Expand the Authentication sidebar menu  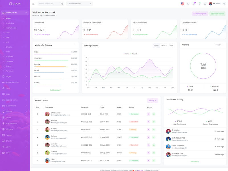pos(15,82)
